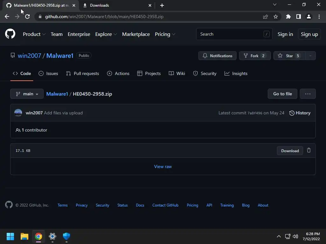326x244 pixels.
Task: Open the Insights tab
Action: [236, 73]
